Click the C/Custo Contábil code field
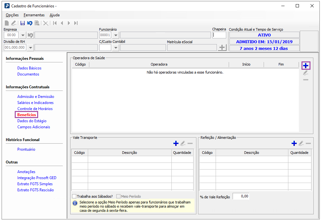The image size is (322, 222). pyautogui.click(x=105, y=48)
